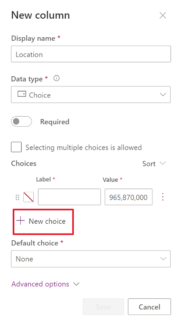
Task: Open the vertical ellipsis menu for the choice
Action: coord(163,197)
